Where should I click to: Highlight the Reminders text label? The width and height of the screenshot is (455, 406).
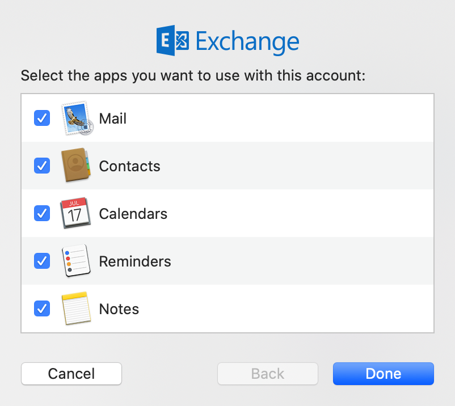(x=135, y=261)
